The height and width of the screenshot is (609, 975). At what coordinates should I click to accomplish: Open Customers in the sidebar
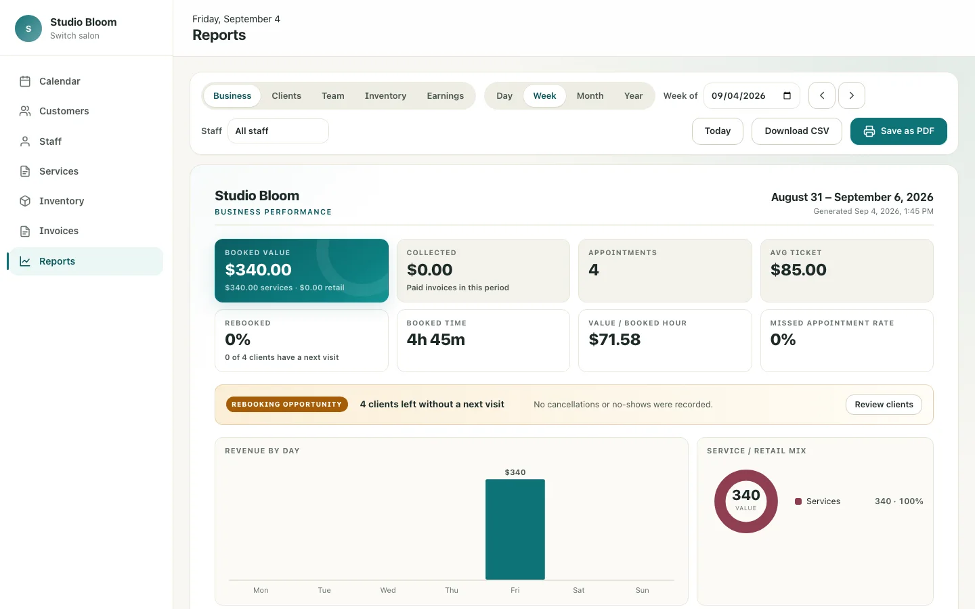tap(86, 111)
